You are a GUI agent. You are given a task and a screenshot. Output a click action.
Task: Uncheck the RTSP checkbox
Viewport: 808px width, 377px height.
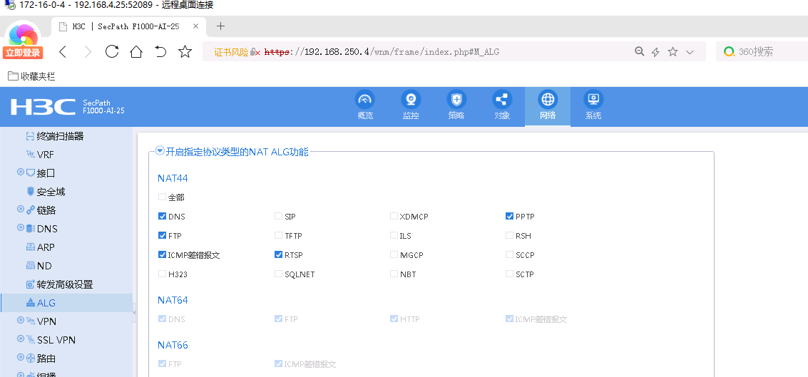click(278, 254)
